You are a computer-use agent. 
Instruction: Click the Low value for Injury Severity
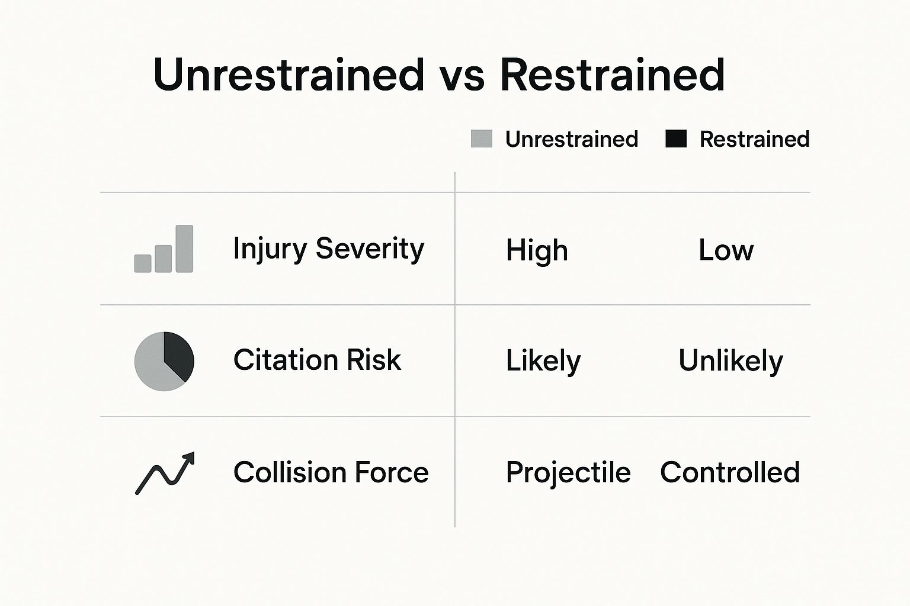point(726,250)
